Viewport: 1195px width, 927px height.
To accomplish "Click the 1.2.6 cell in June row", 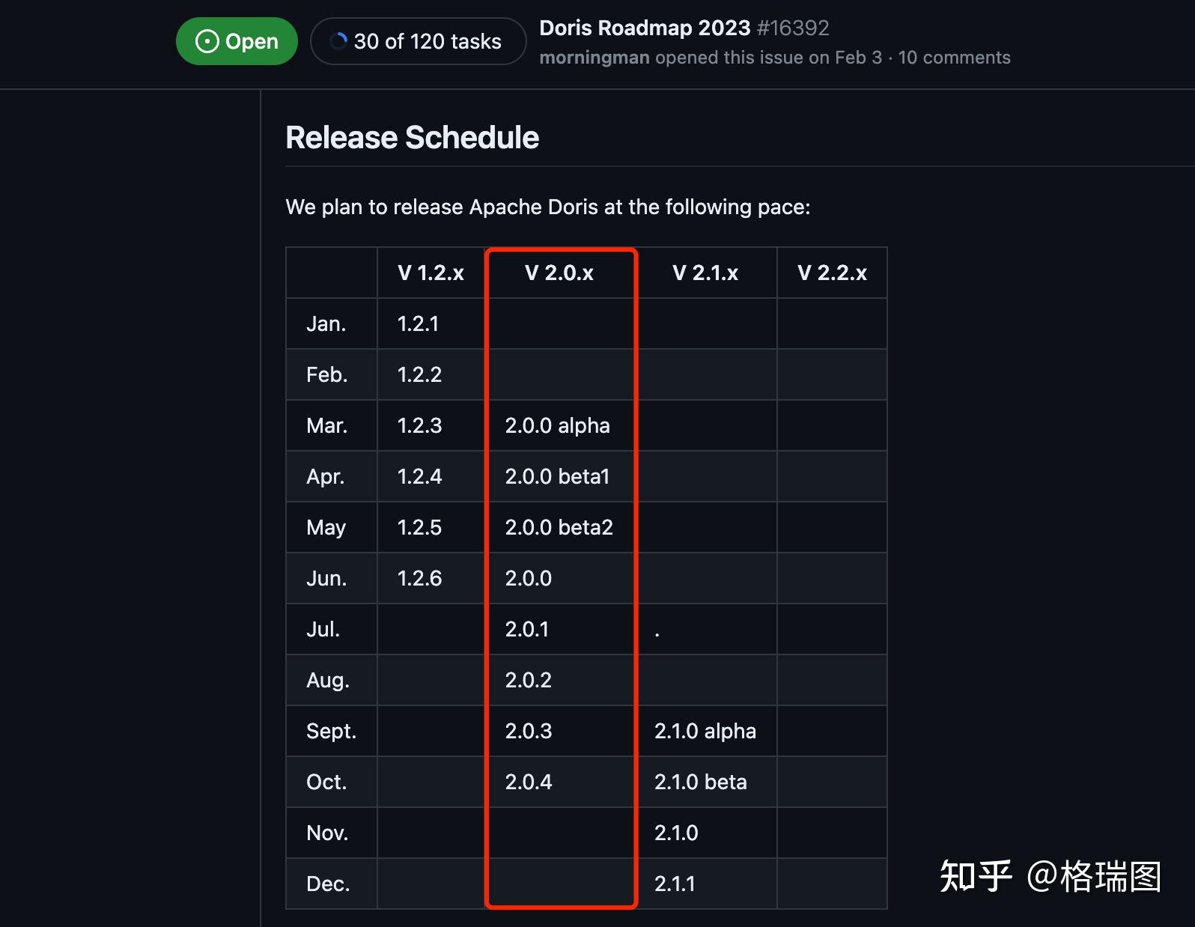I will (x=419, y=578).
